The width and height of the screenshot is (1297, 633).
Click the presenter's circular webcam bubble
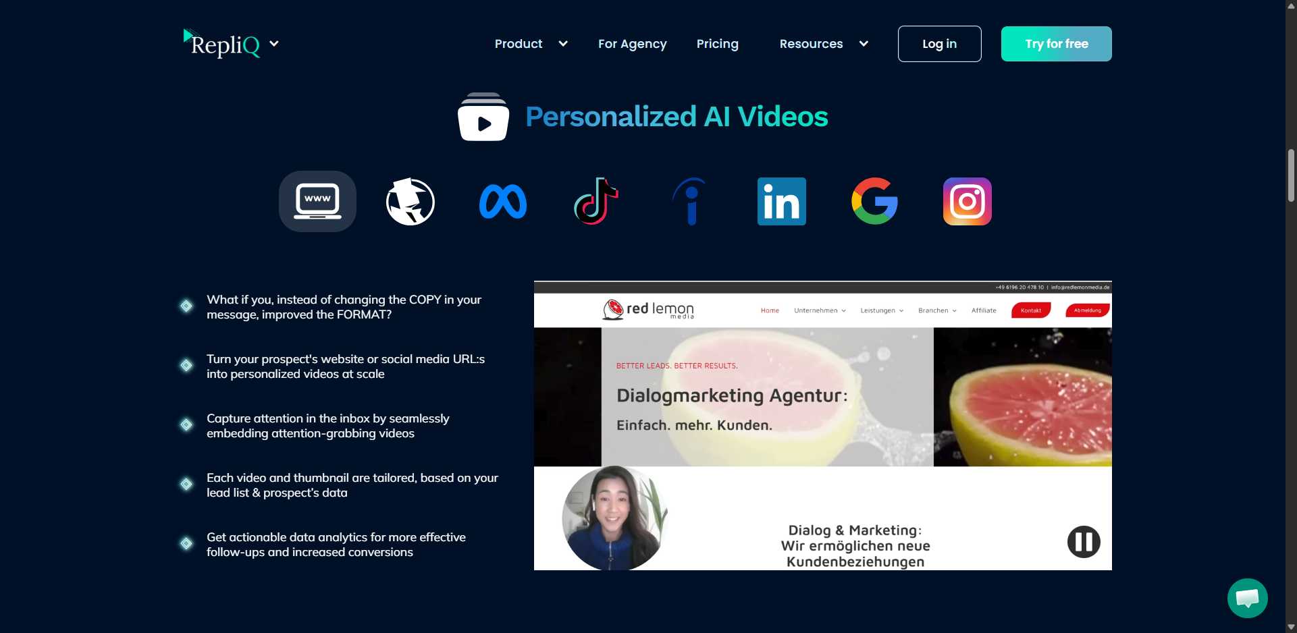[614, 518]
